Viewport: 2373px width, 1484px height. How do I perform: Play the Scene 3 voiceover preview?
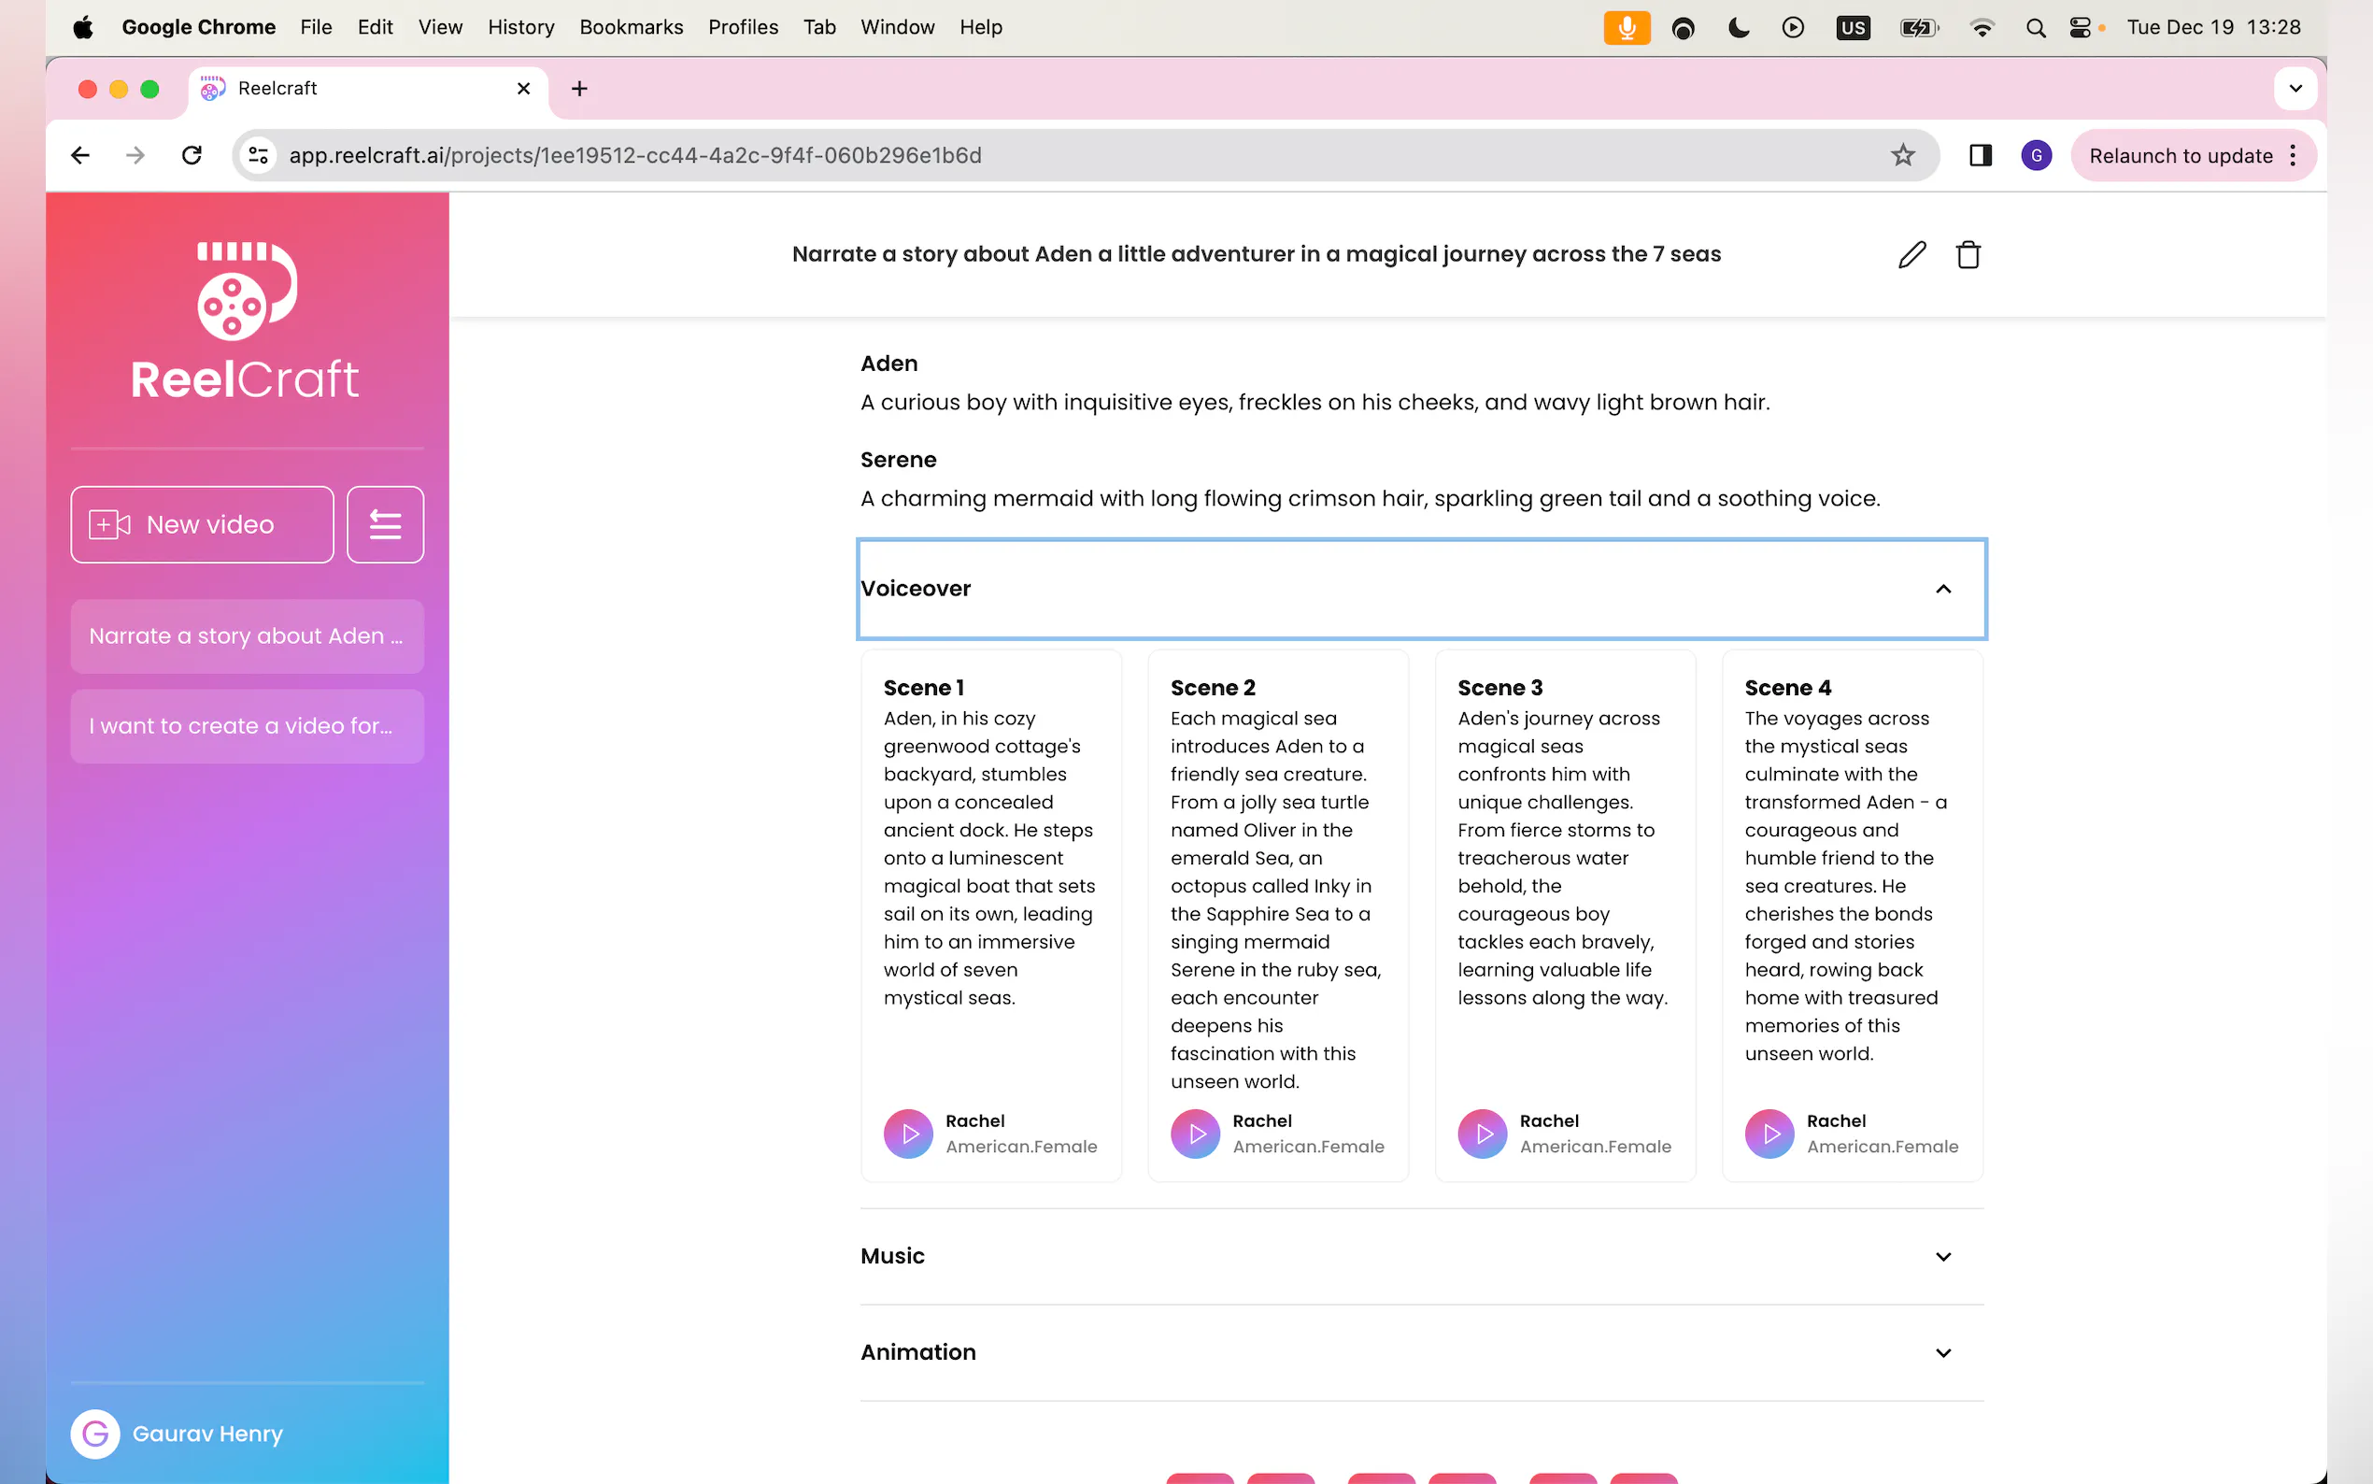click(1483, 1134)
